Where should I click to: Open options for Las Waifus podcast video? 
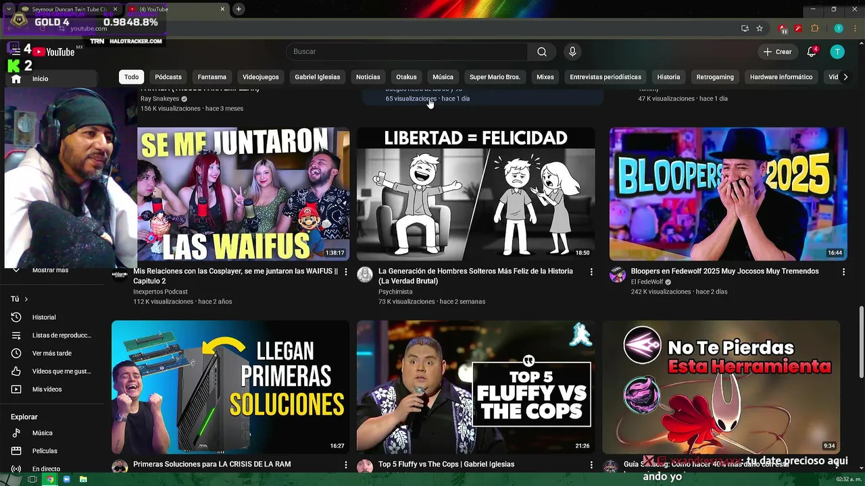[x=346, y=271]
